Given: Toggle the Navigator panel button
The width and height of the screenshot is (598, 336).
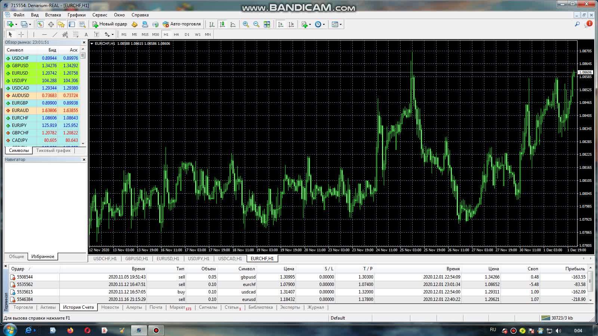Looking at the screenshot, I should click(61, 24).
